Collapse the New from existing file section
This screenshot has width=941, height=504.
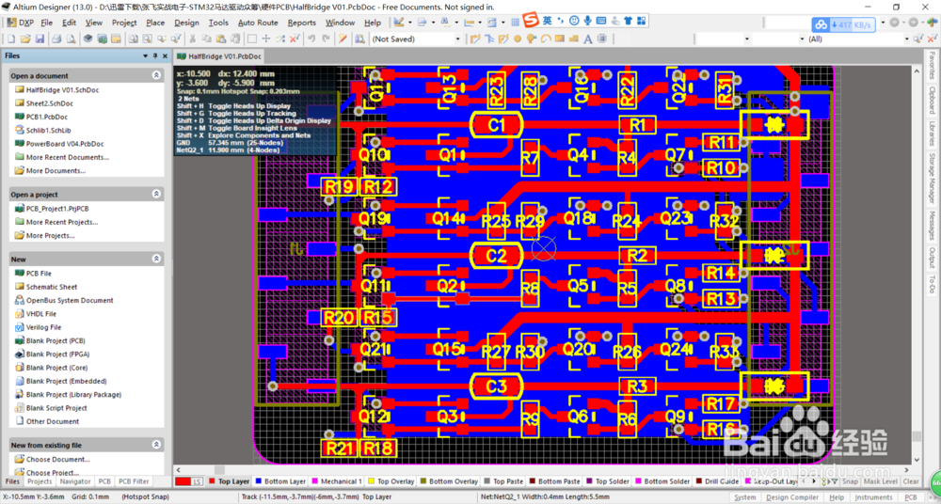click(x=156, y=445)
